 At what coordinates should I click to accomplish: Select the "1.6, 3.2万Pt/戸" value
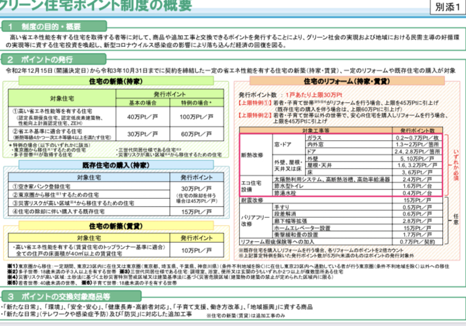point(417,165)
